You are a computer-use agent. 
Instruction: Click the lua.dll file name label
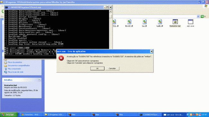(144, 26)
